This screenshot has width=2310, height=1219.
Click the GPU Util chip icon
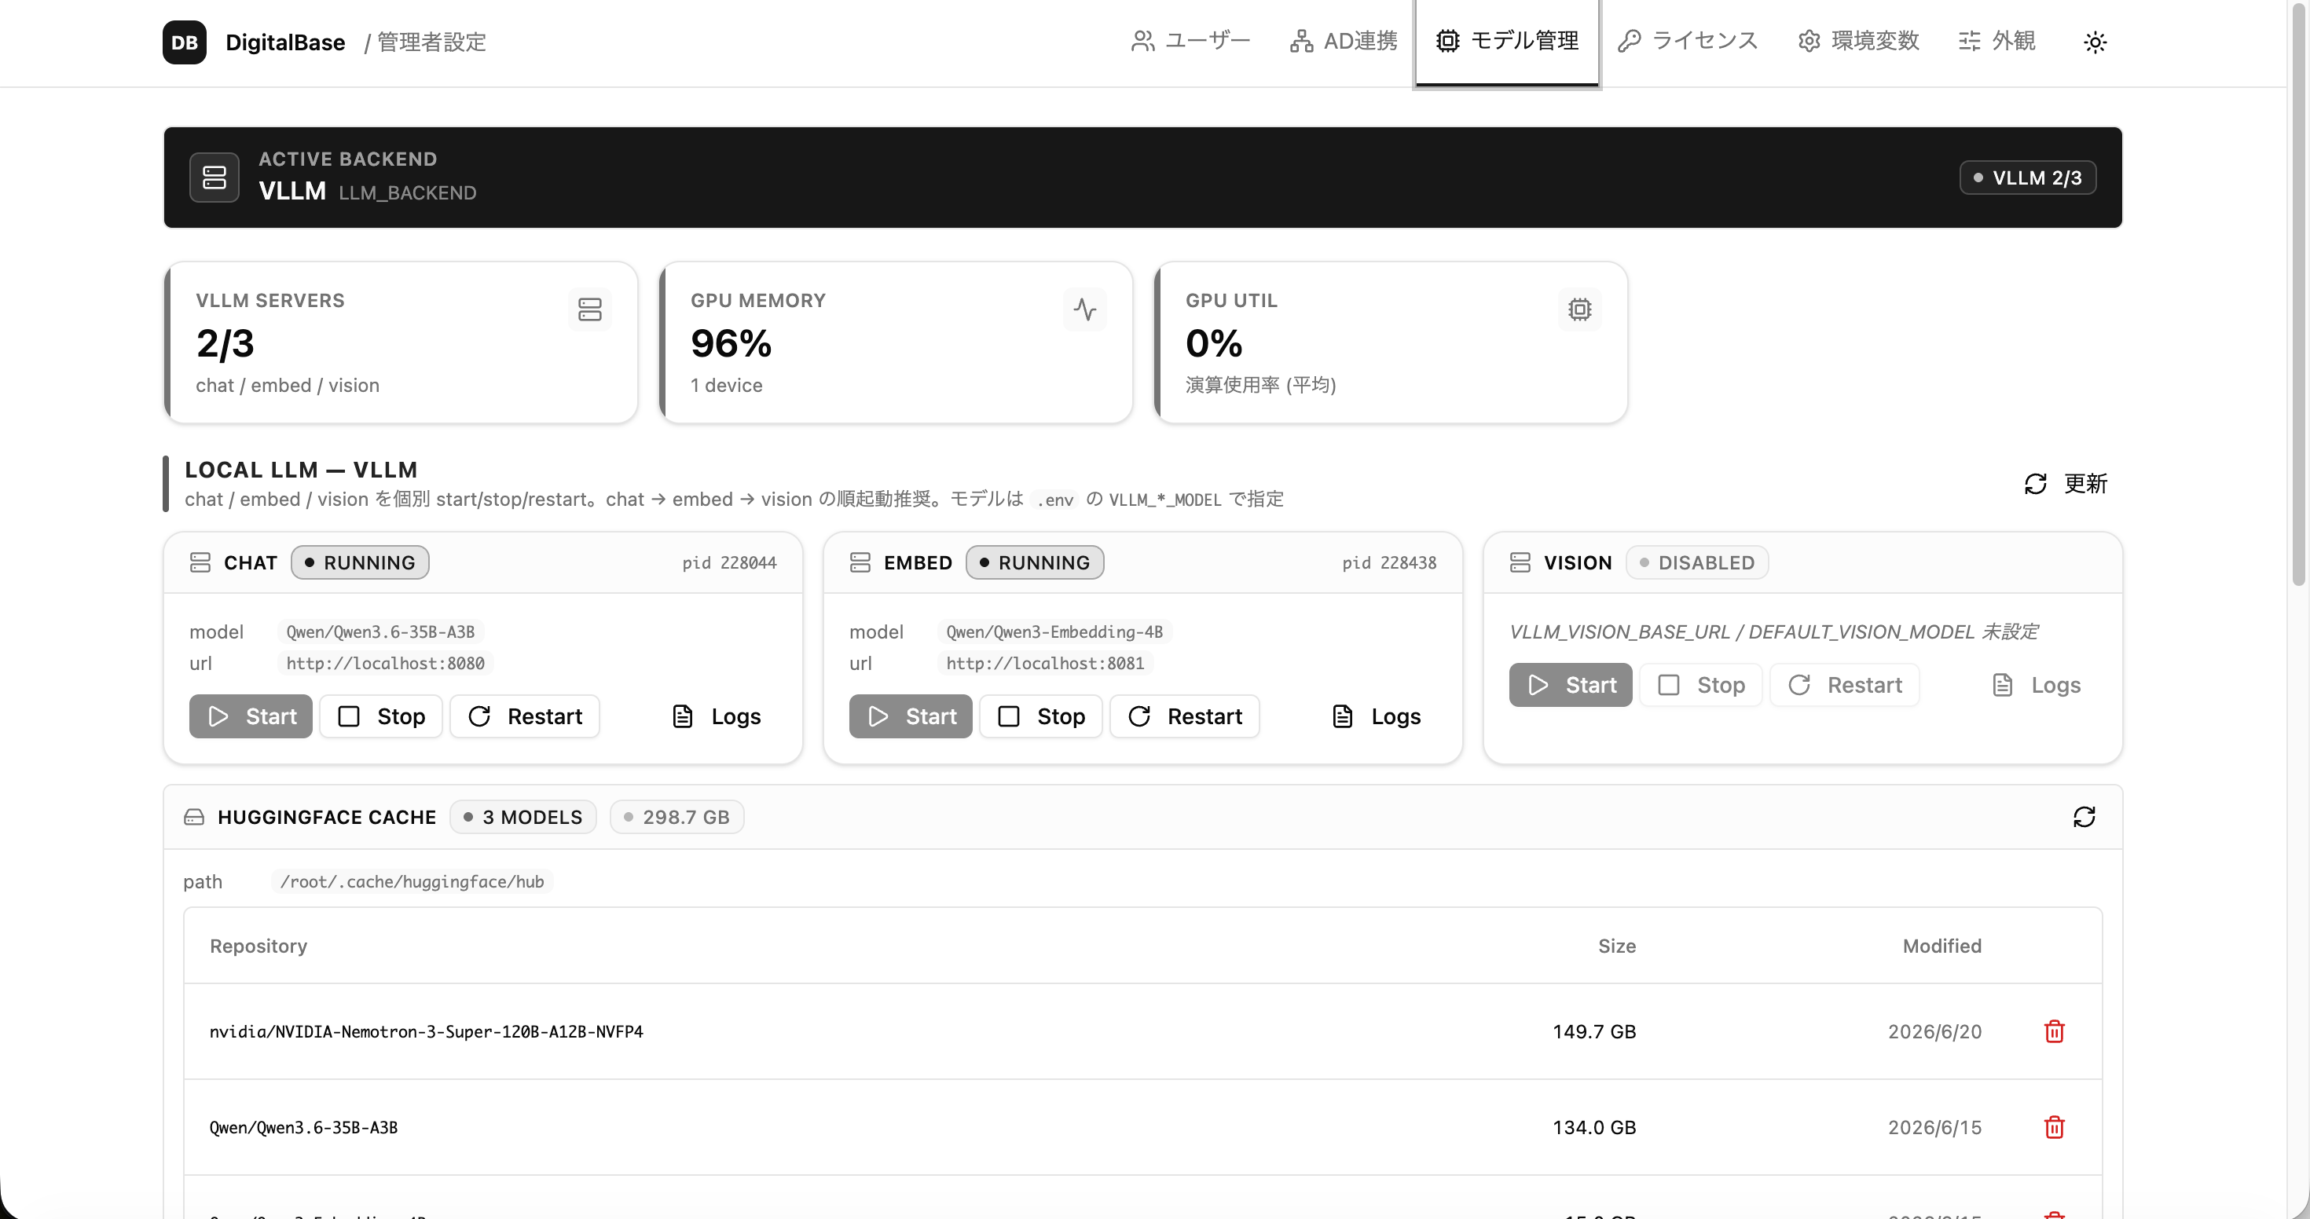pos(1580,310)
